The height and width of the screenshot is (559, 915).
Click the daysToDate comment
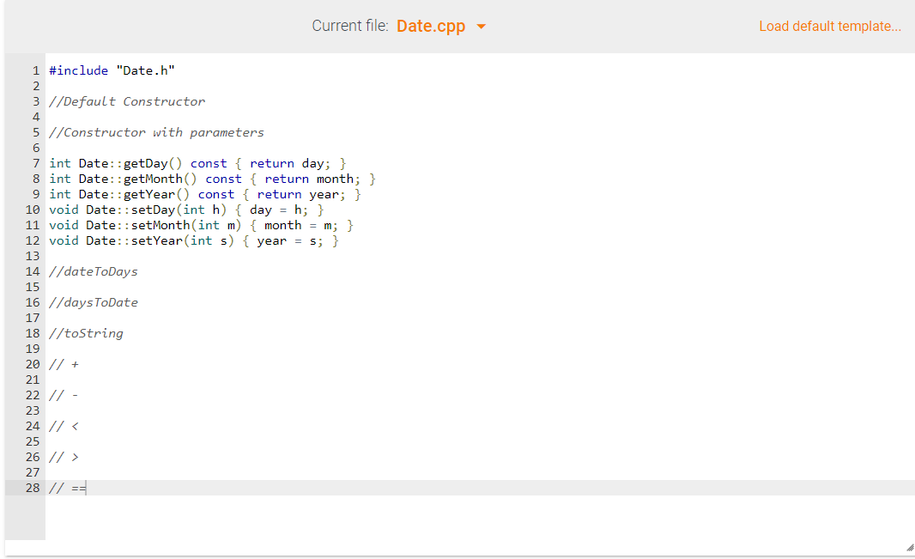(94, 302)
